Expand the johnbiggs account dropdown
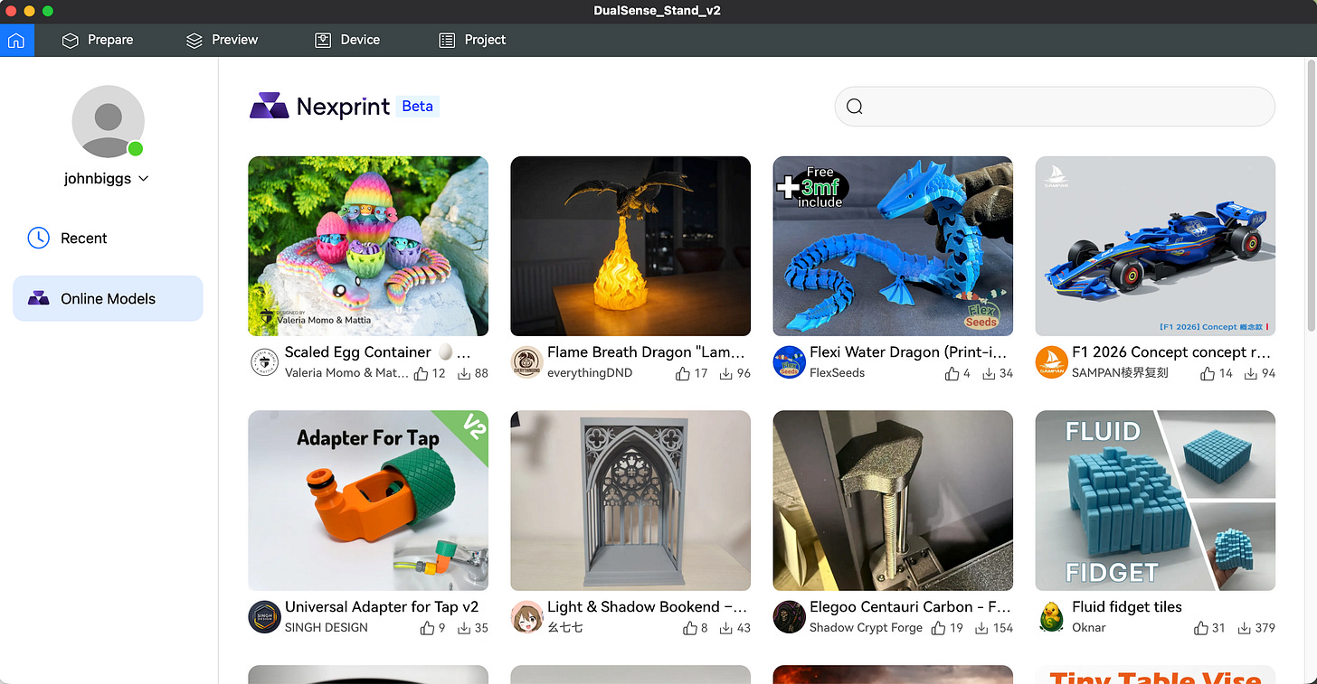1317x684 pixels. tap(107, 179)
